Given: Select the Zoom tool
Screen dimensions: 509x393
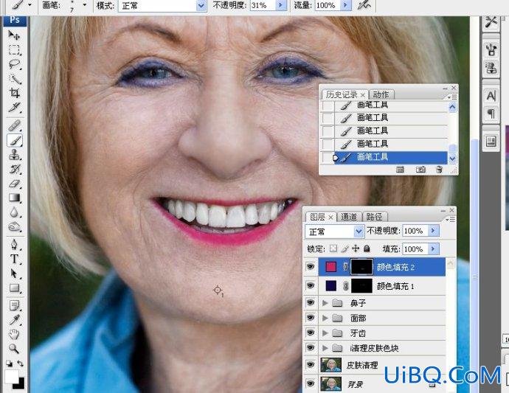Looking at the screenshot, I should tap(14, 349).
